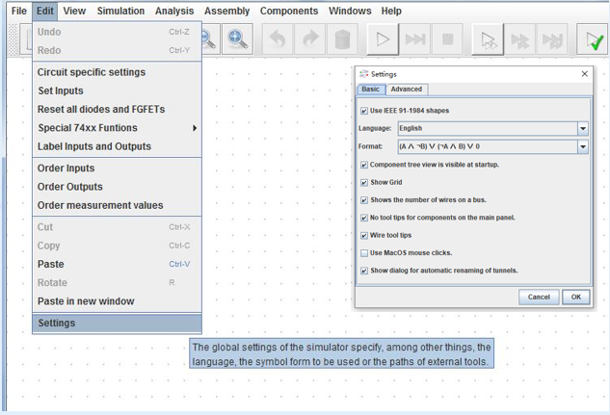Click the single micro step icon
Viewport: 610px width, 415px height.
pyautogui.click(x=520, y=39)
